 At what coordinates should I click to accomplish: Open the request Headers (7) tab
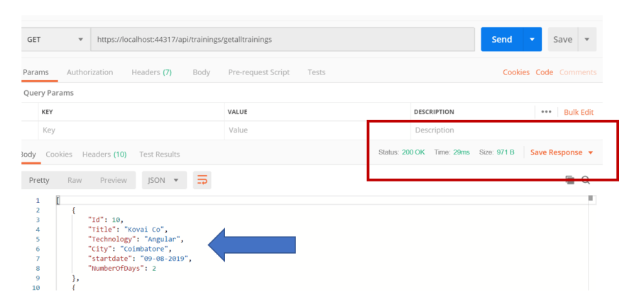(151, 72)
